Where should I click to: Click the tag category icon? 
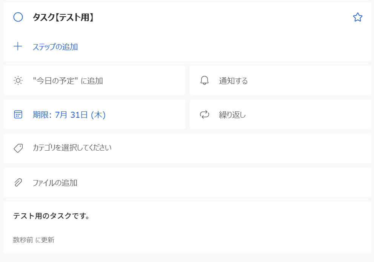click(18, 148)
